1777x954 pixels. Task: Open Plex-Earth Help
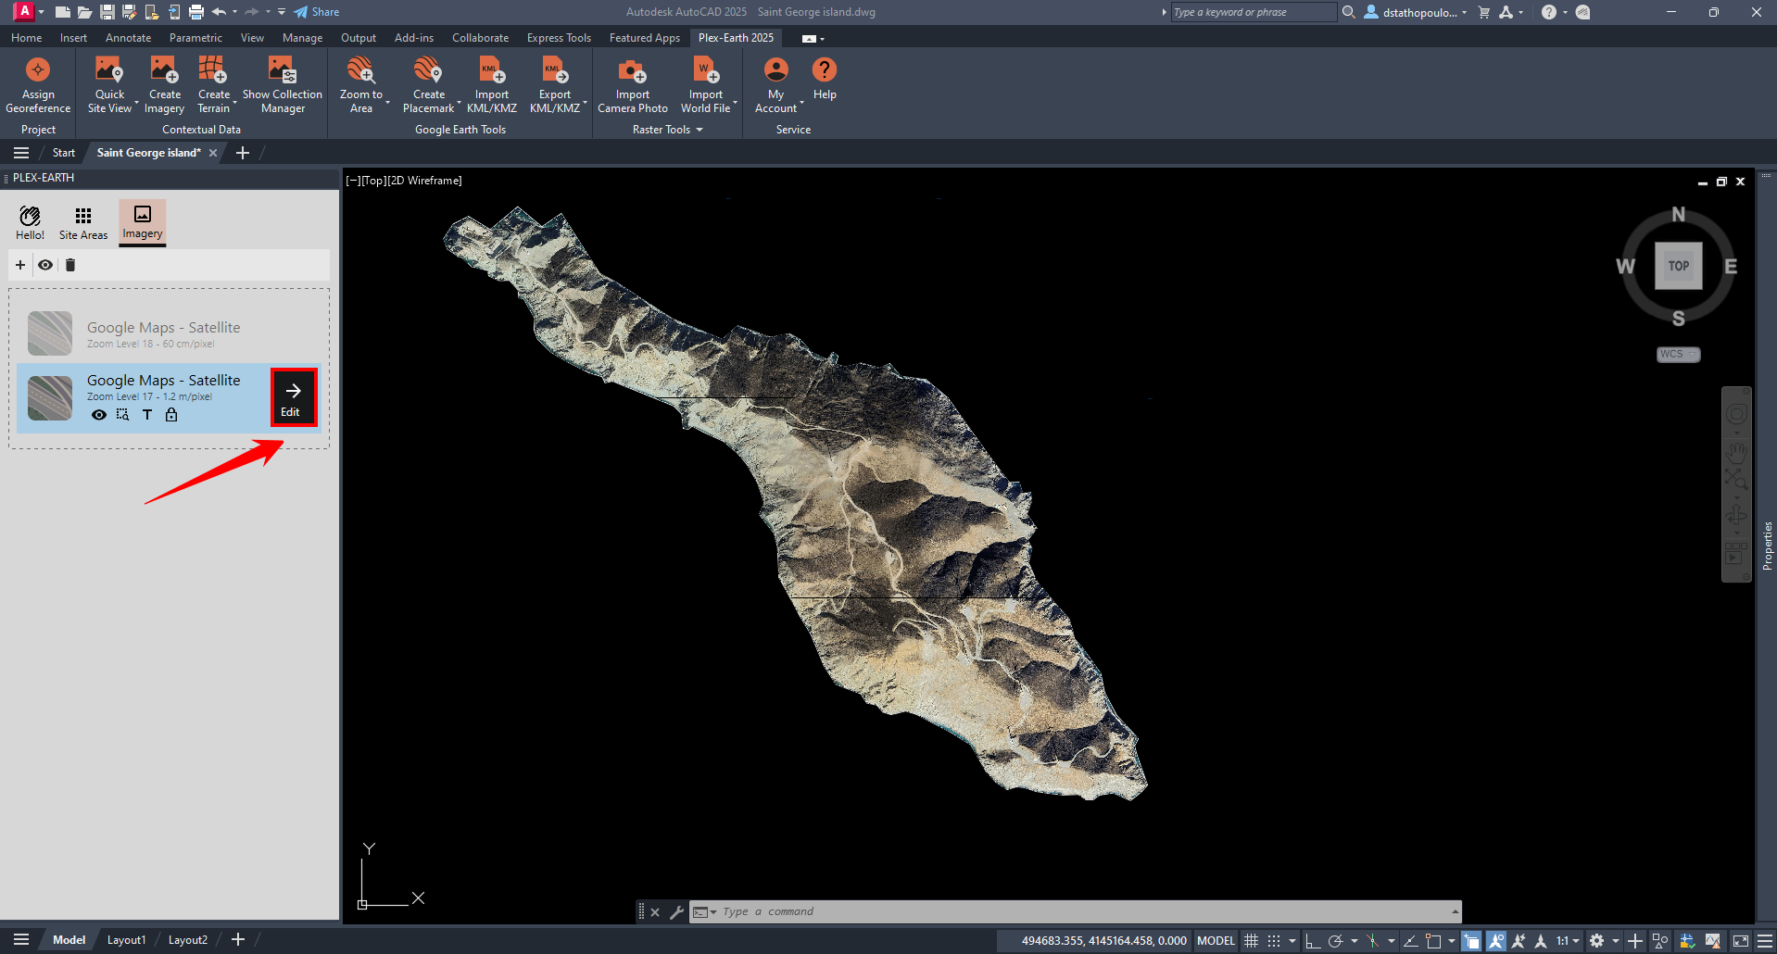click(x=825, y=79)
